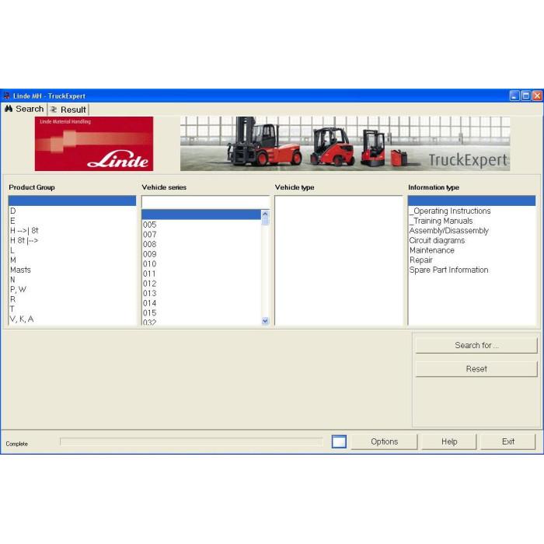The width and height of the screenshot is (544, 544).
Task: Close the TruckExpert window
Action: pos(537,96)
